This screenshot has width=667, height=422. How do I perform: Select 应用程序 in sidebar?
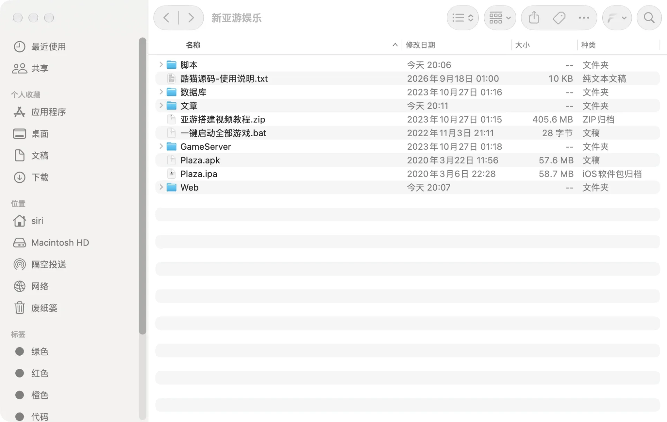click(39, 112)
